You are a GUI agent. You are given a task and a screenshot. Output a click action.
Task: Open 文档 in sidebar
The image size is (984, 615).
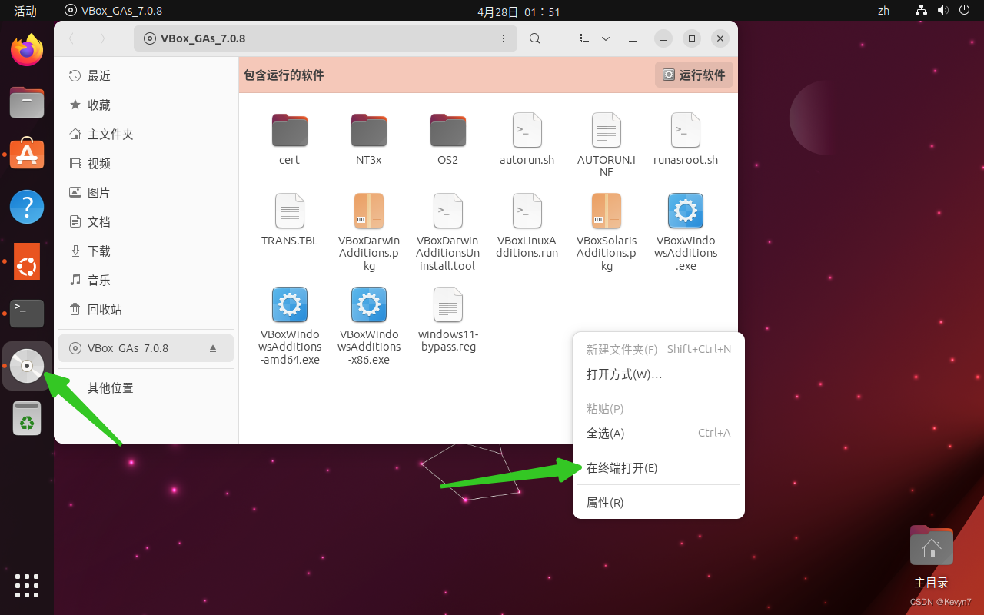click(x=146, y=221)
